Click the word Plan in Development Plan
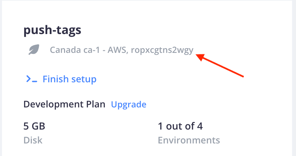The width and height of the screenshot is (296, 156). point(96,104)
